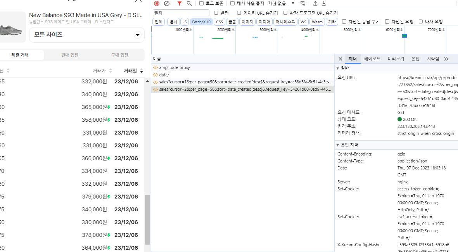Select 매니페스트 resource type filter

pos(285,22)
